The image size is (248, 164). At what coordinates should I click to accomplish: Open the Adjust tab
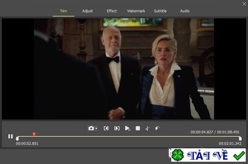[x=87, y=11]
